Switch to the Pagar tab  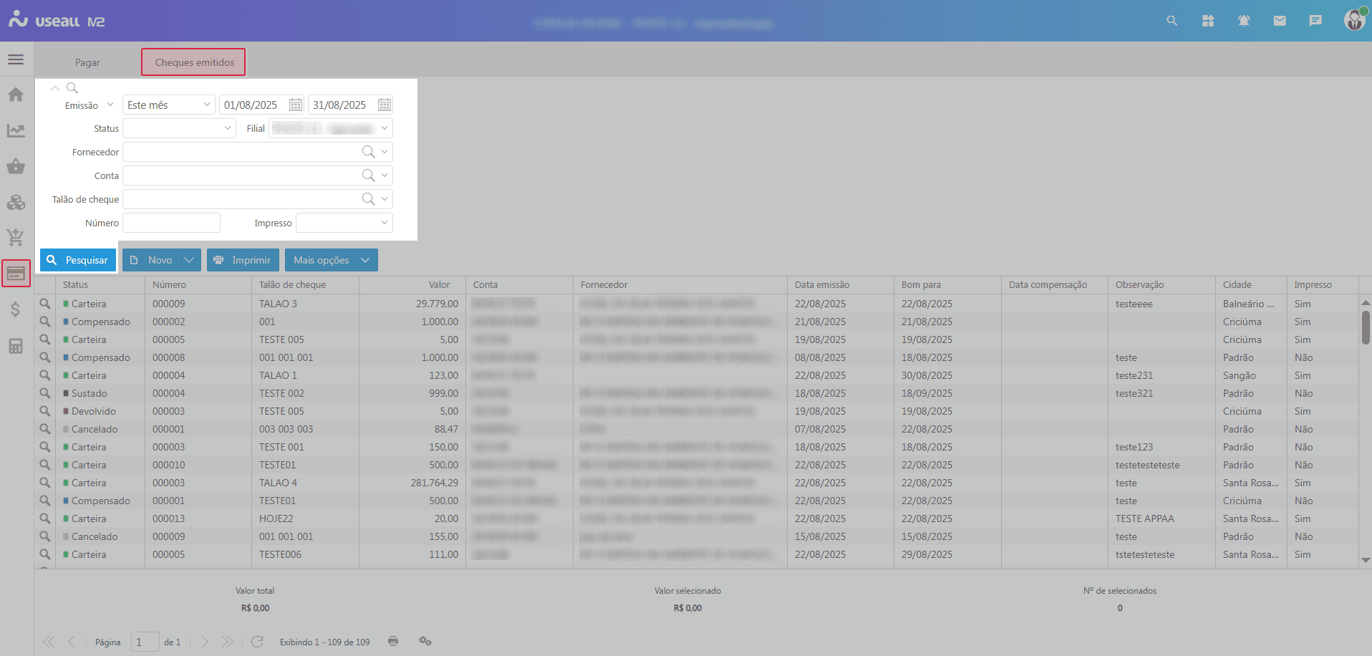coord(87,62)
